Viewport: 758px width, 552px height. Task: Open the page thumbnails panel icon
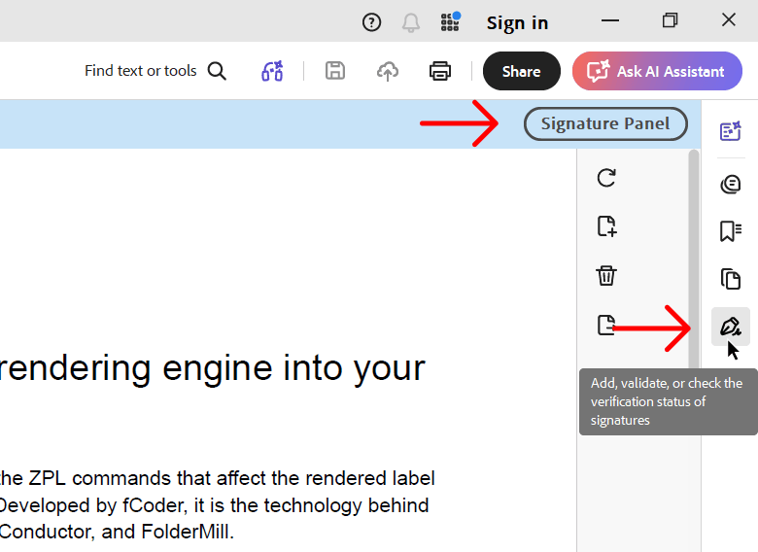coord(730,279)
